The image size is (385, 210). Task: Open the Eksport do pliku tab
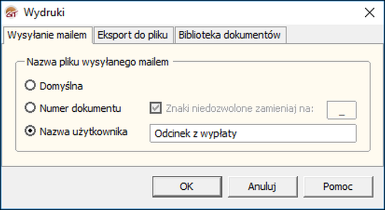coord(133,35)
